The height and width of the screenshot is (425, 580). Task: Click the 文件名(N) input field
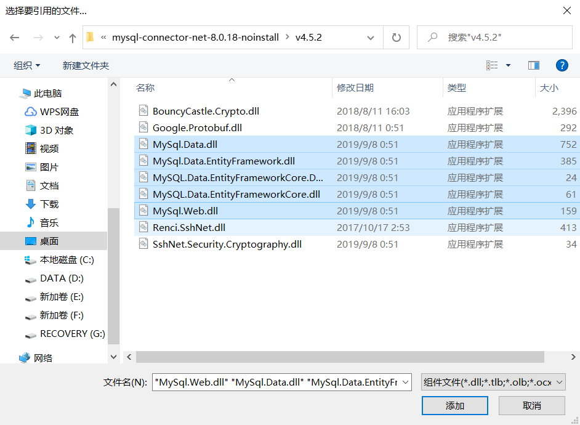(276, 382)
